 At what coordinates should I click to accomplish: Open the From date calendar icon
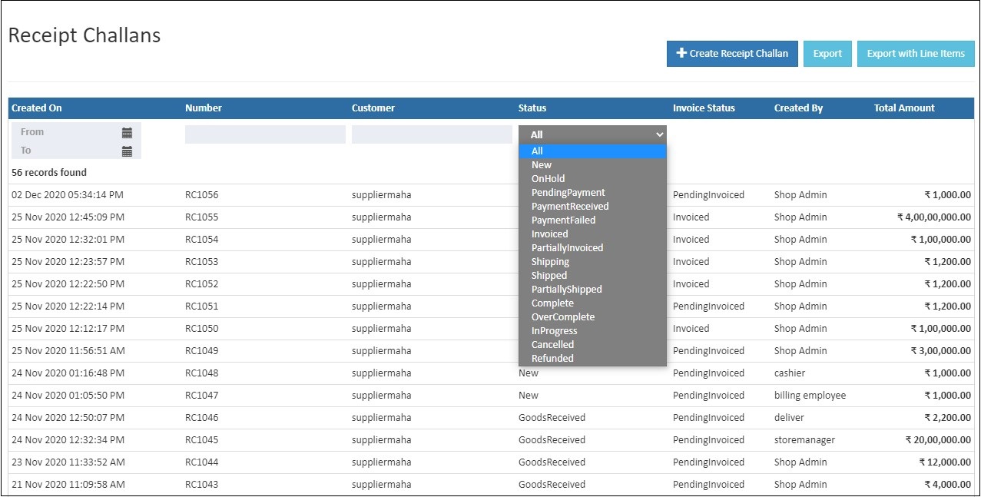[127, 133]
